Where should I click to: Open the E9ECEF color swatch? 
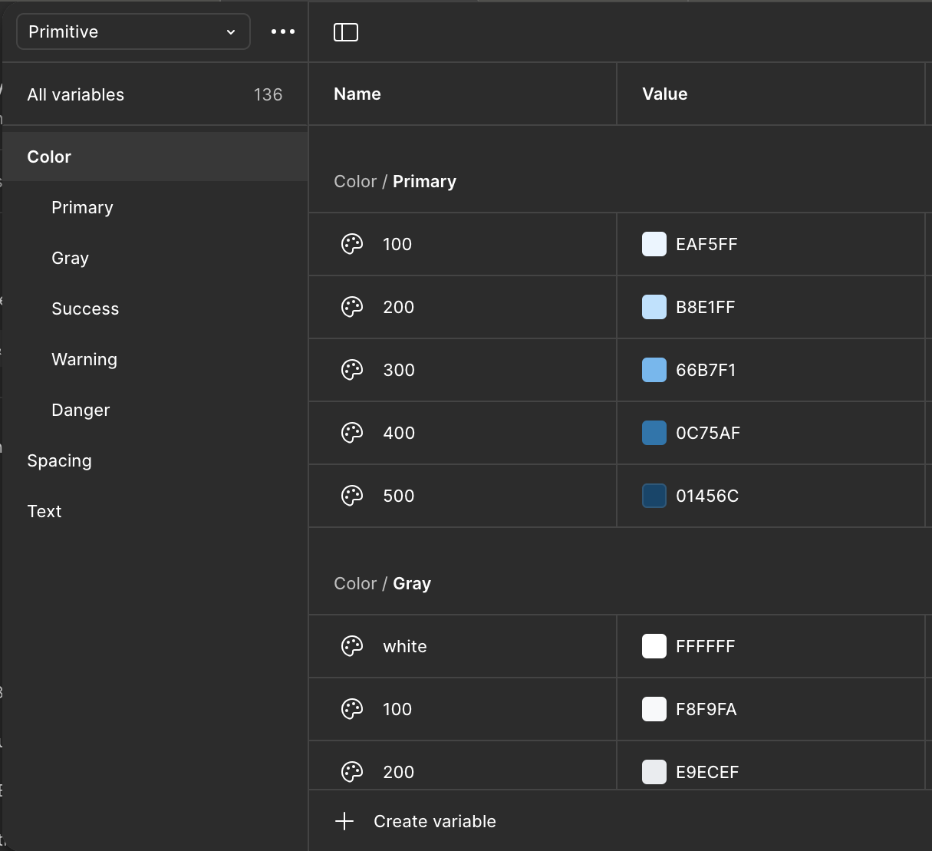654,772
